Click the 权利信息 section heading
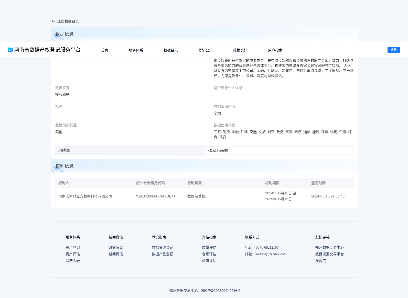 pos(65,166)
